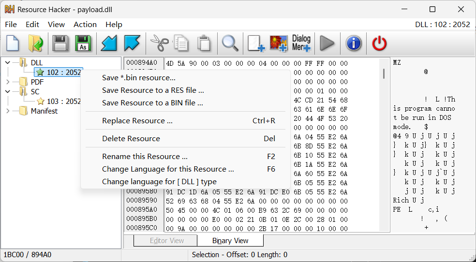Click the grey Compile play arrow icon
The image size is (476, 262).
[x=327, y=43]
